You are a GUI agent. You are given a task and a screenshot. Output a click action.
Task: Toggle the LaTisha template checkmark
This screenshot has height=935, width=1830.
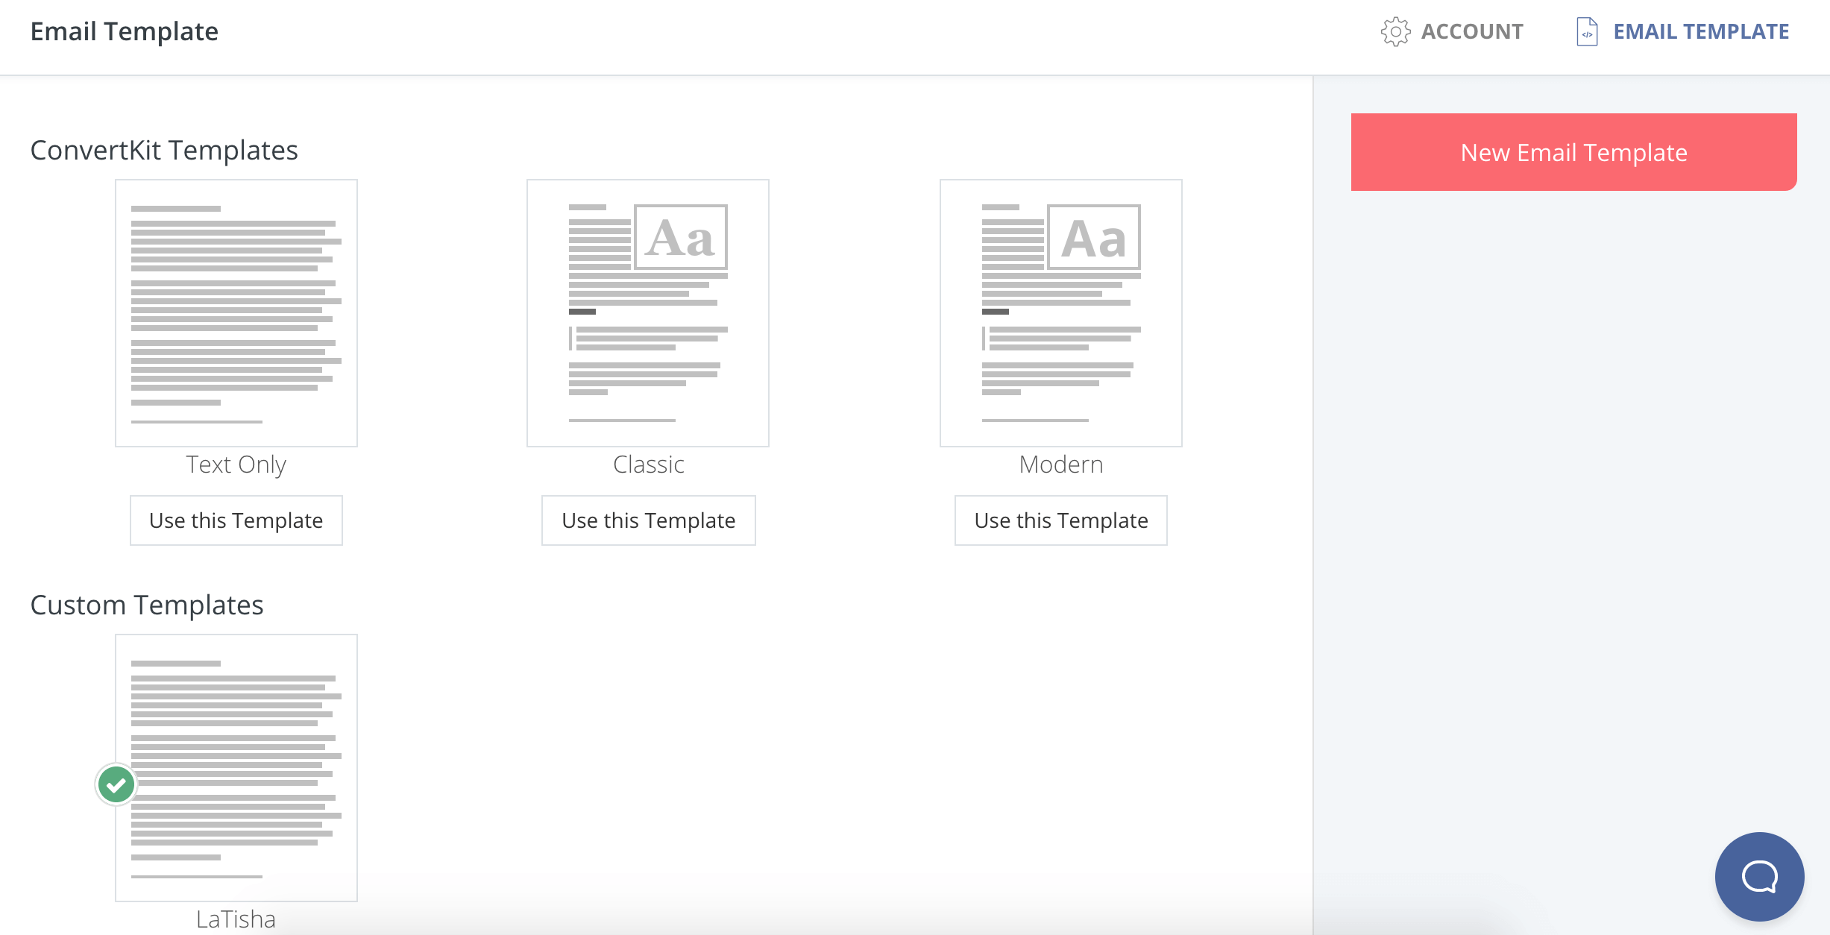(x=116, y=784)
